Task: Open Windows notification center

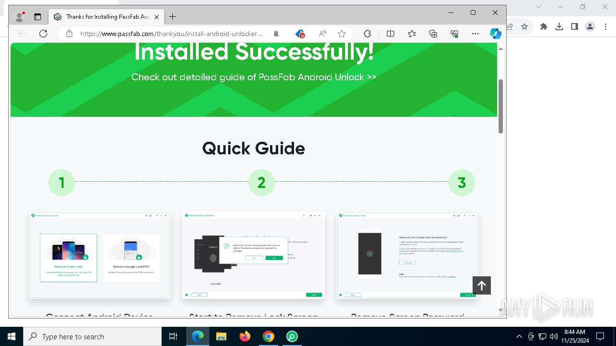Action: (600, 336)
